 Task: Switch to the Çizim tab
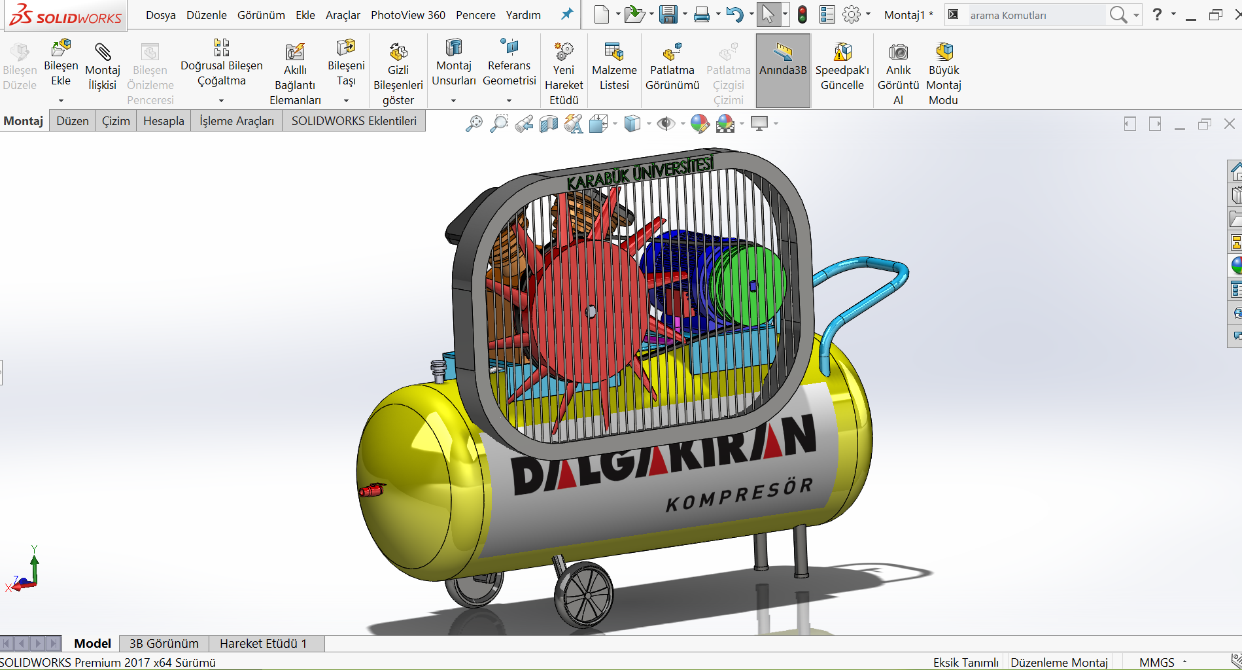(x=116, y=121)
